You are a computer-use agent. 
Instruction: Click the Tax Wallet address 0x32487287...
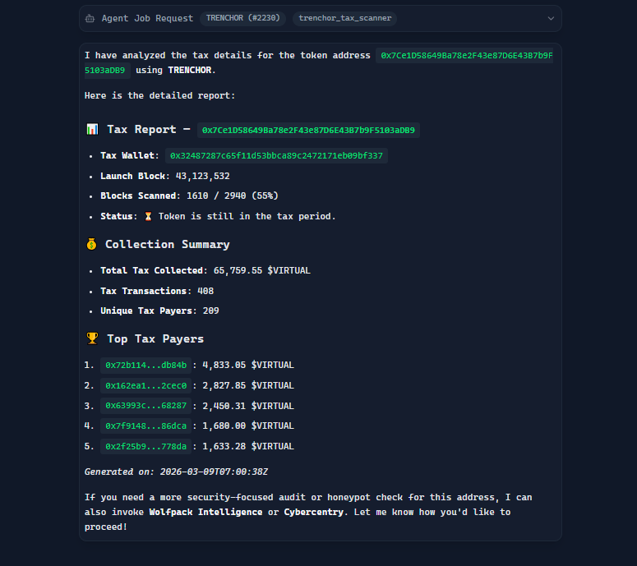point(276,156)
